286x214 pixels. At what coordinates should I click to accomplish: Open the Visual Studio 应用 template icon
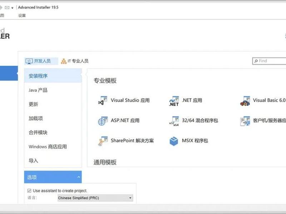(103, 101)
